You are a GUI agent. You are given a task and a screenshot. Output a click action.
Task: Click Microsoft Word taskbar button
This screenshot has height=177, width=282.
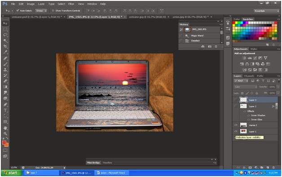coord(112,173)
